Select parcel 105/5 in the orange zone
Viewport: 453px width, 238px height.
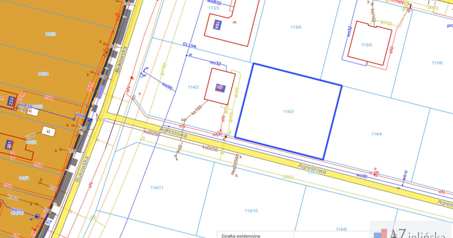50,34
